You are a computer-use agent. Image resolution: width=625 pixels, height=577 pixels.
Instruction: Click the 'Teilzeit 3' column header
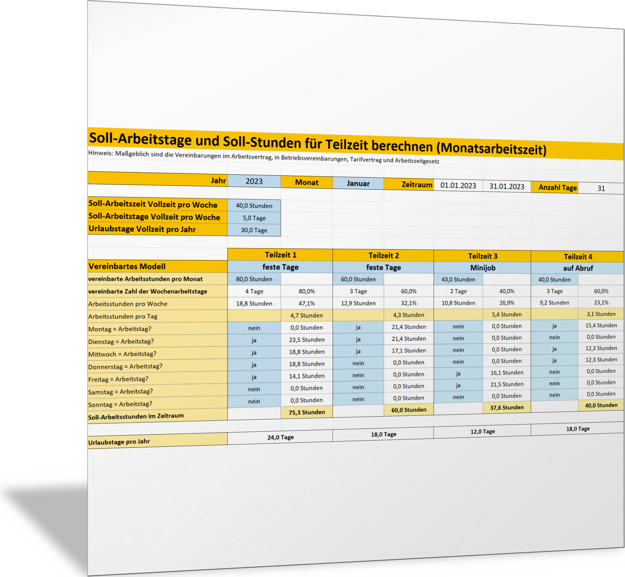click(482, 256)
